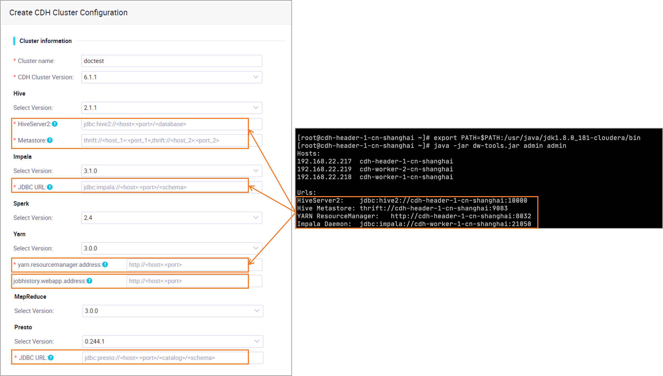Click the thrift URL ending in :9083
Image resolution: width=663 pixels, height=376 pixels.
click(x=434, y=208)
